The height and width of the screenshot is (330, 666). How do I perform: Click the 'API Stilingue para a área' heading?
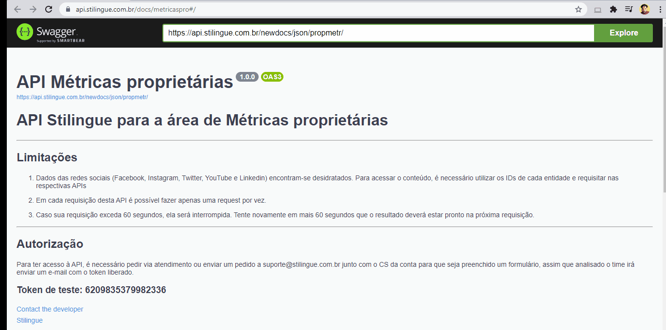(202, 120)
